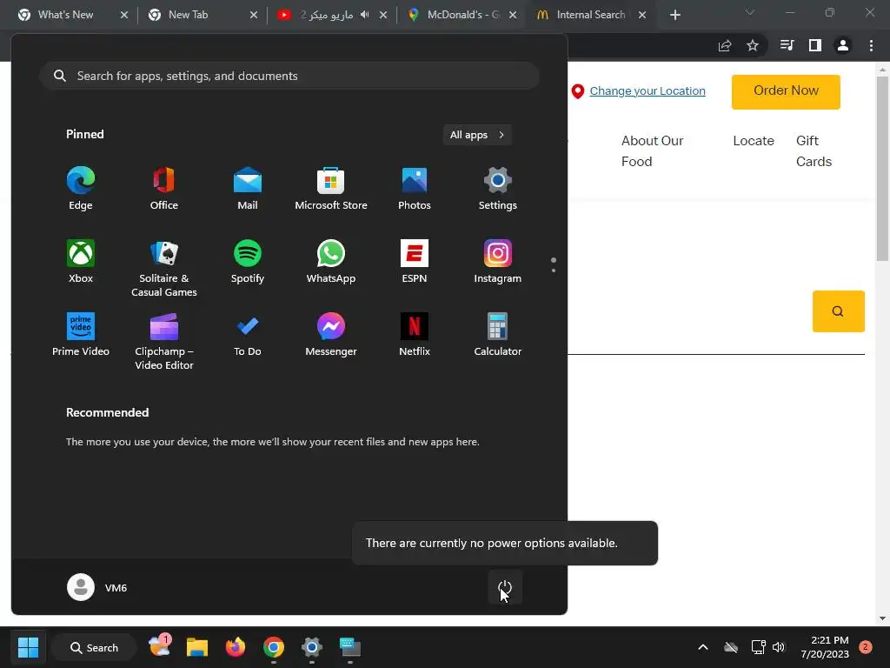Open the Locate nav link

(754, 141)
